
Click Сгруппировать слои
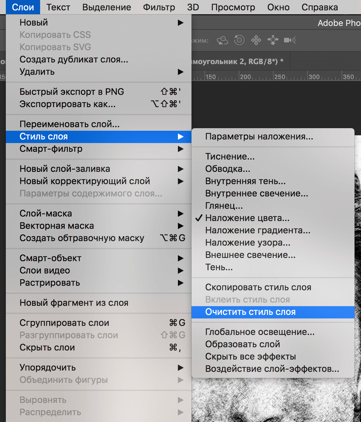(64, 323)
